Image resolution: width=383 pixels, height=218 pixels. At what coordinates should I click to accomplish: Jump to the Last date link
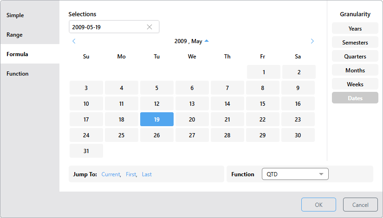pyautogui.click(x=147, y=174)
